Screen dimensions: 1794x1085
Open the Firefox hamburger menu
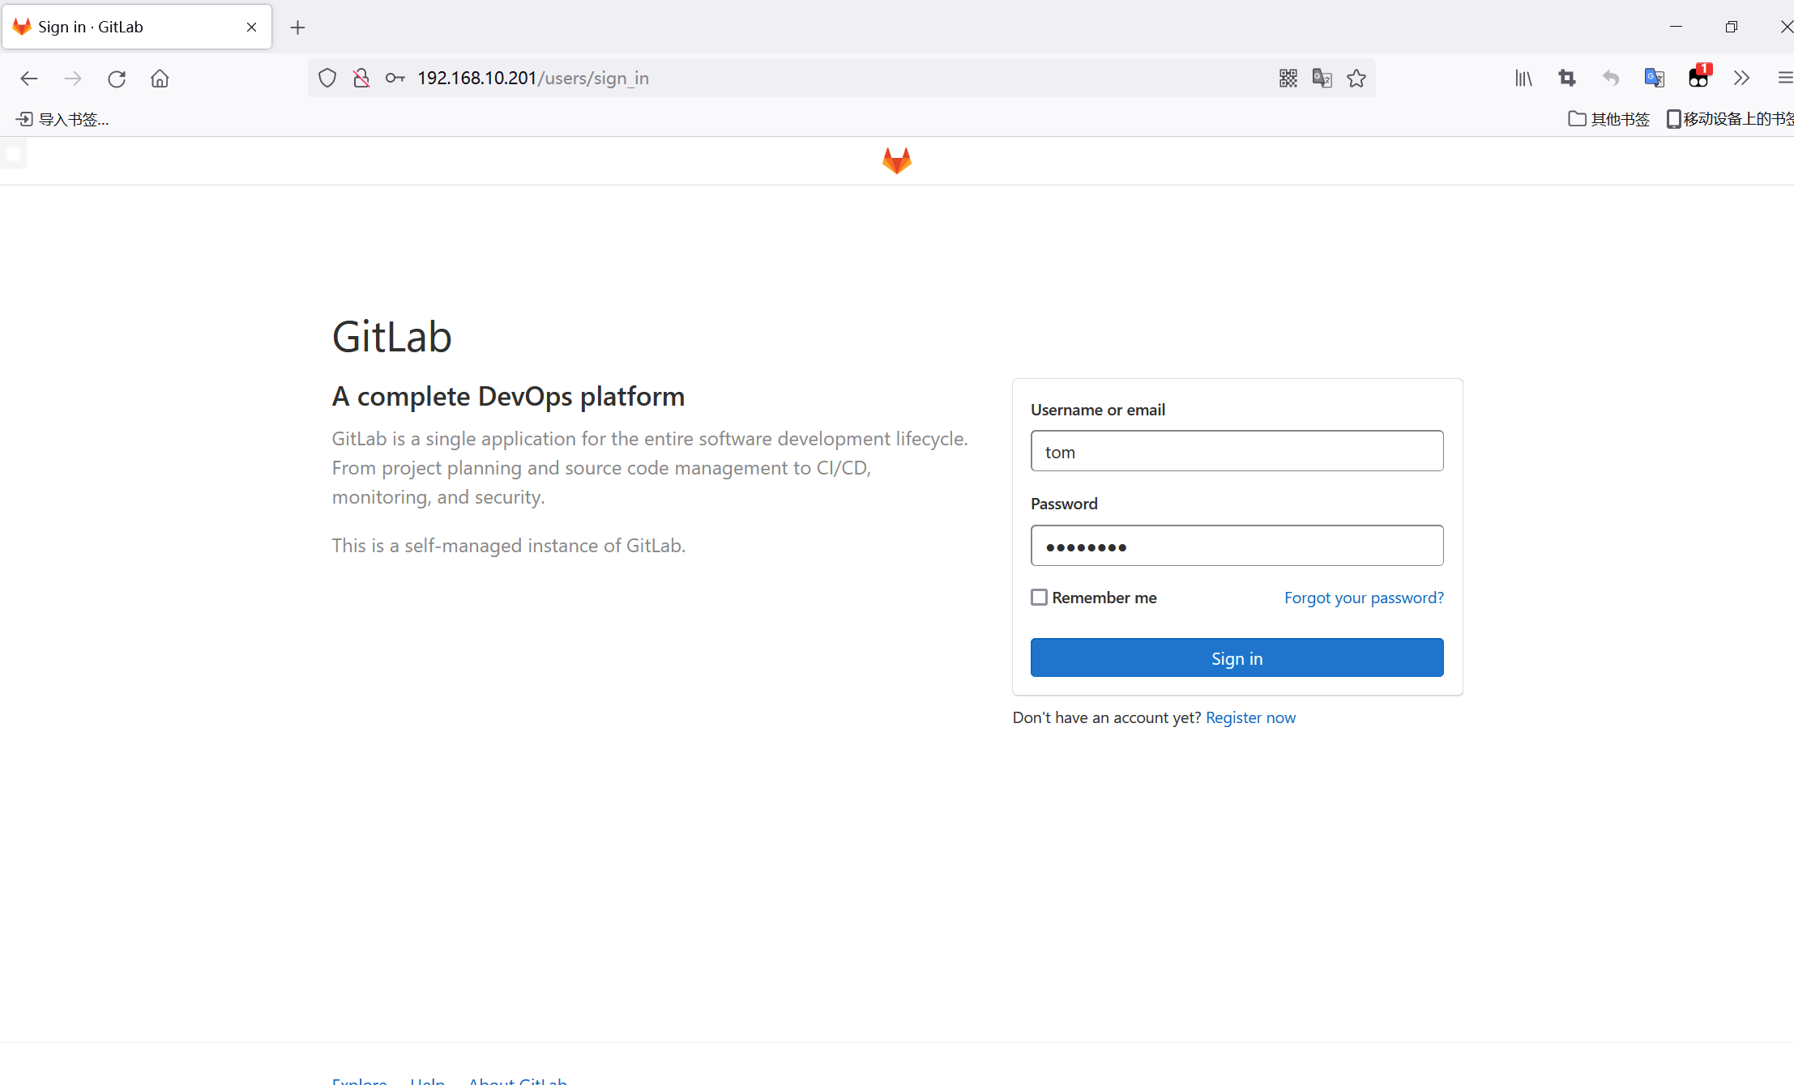[1784, 79]
